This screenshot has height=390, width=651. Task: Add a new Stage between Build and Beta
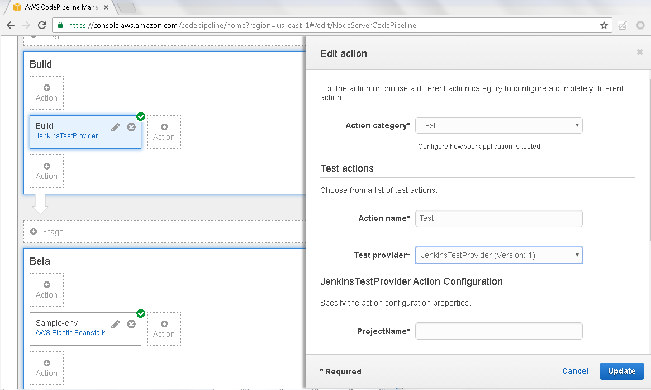point(164,232)
